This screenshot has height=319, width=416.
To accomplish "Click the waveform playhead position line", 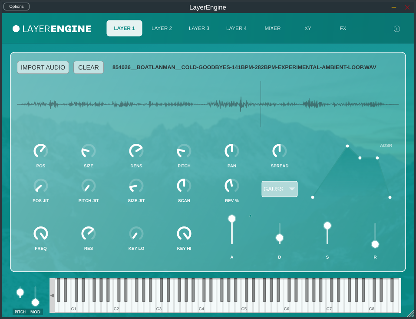I will coord(261,104).
